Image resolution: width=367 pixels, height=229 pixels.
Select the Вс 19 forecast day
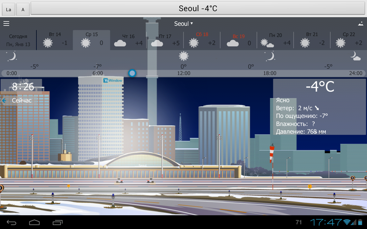[x=239, y=40]
